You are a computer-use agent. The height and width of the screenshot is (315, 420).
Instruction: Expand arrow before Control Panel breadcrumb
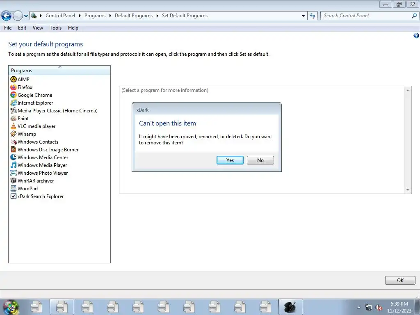point(41,16)
